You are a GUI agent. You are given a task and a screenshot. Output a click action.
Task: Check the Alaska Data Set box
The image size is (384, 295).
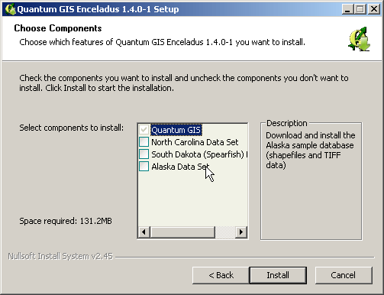click(x=144, y=167)
